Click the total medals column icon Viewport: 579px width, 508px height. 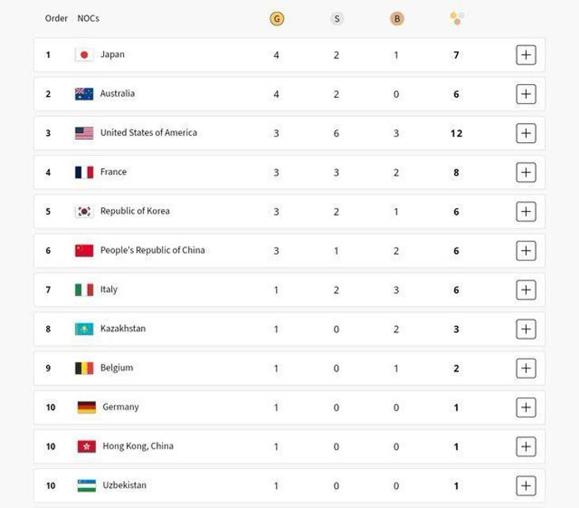click(456, 18)
